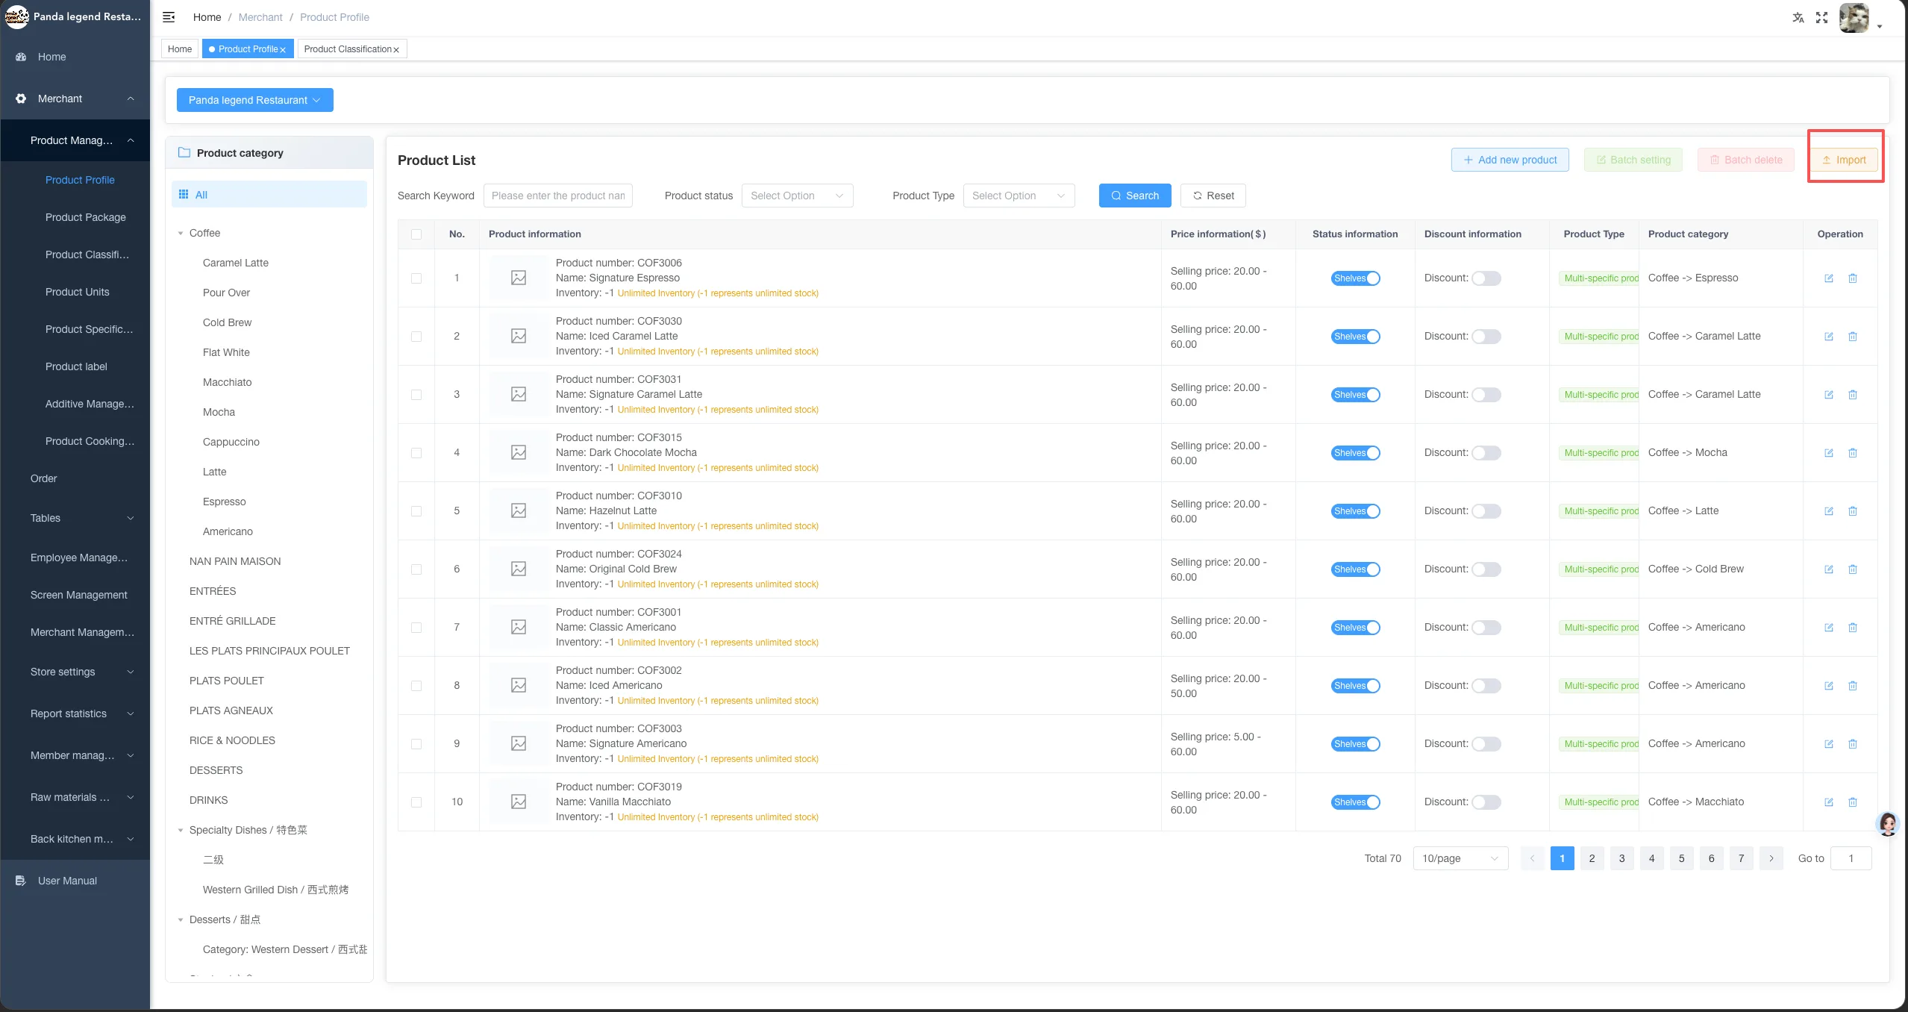Edit the Vanilla Macchiato product

coord(1829,802)
